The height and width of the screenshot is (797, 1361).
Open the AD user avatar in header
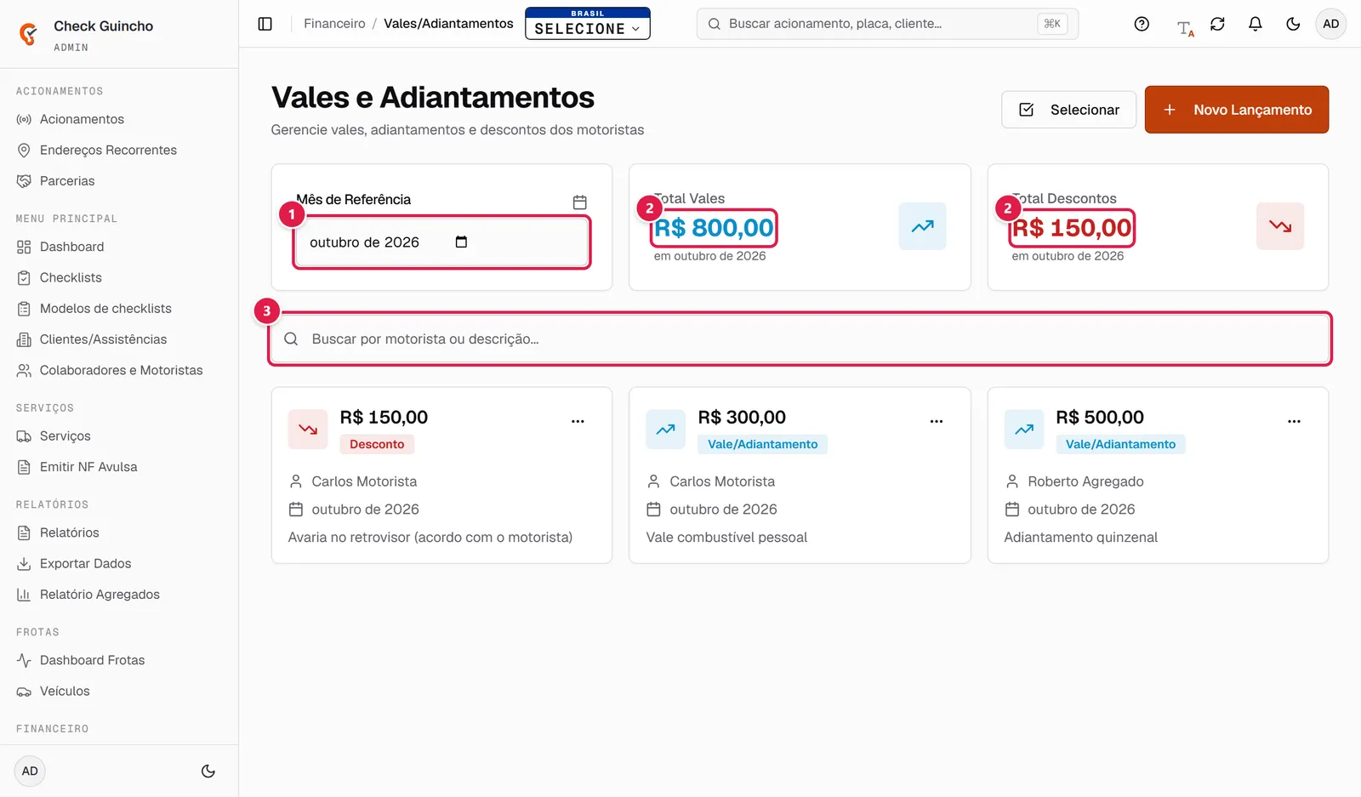pos(1331,24)
